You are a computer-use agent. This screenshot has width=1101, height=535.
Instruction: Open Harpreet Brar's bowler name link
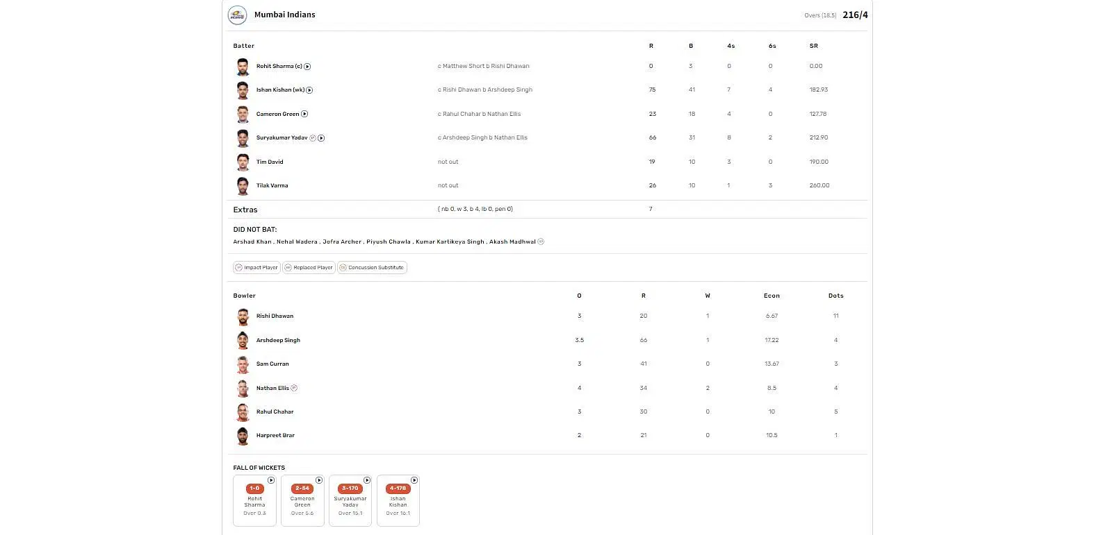pos(275,435)
